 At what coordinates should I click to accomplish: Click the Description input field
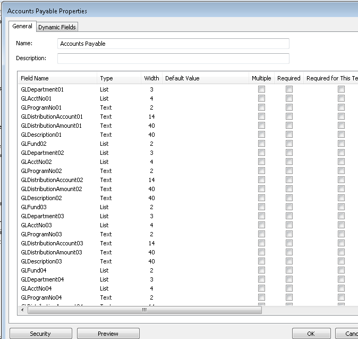pos(173,59)
